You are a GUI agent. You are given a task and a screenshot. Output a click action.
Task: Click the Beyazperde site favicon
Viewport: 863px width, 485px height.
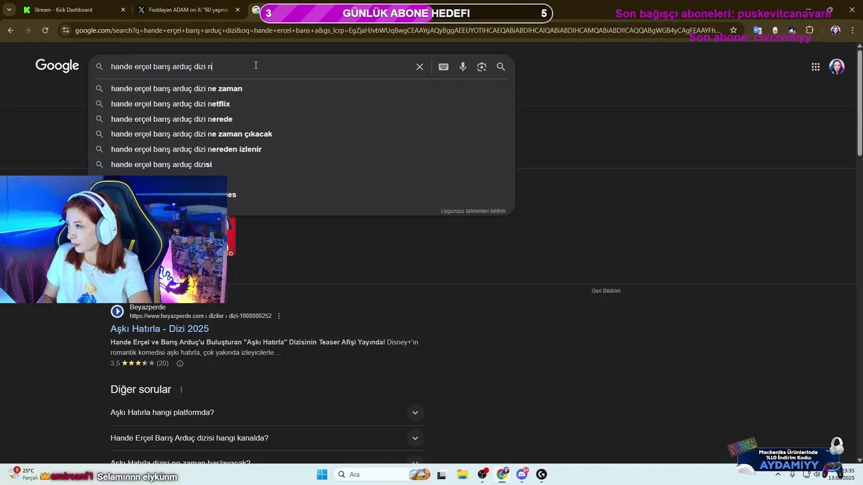117,311
